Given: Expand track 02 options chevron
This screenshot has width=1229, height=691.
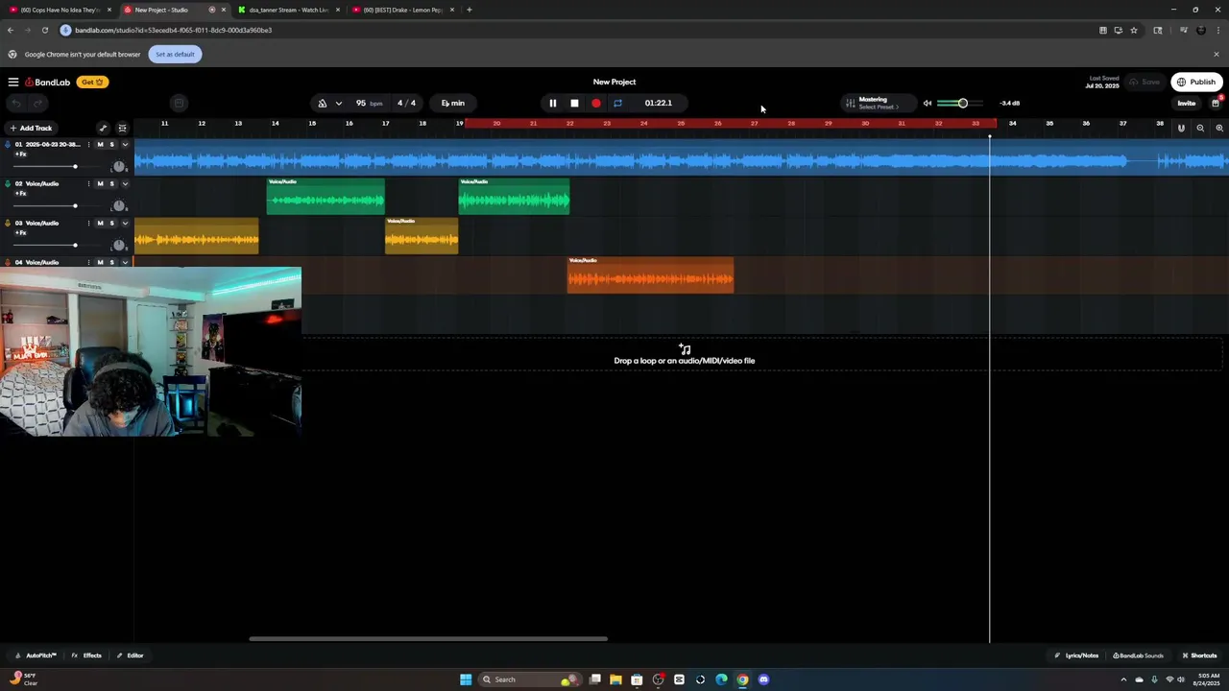Looking at the screenshot, I should tap(125, 184).
